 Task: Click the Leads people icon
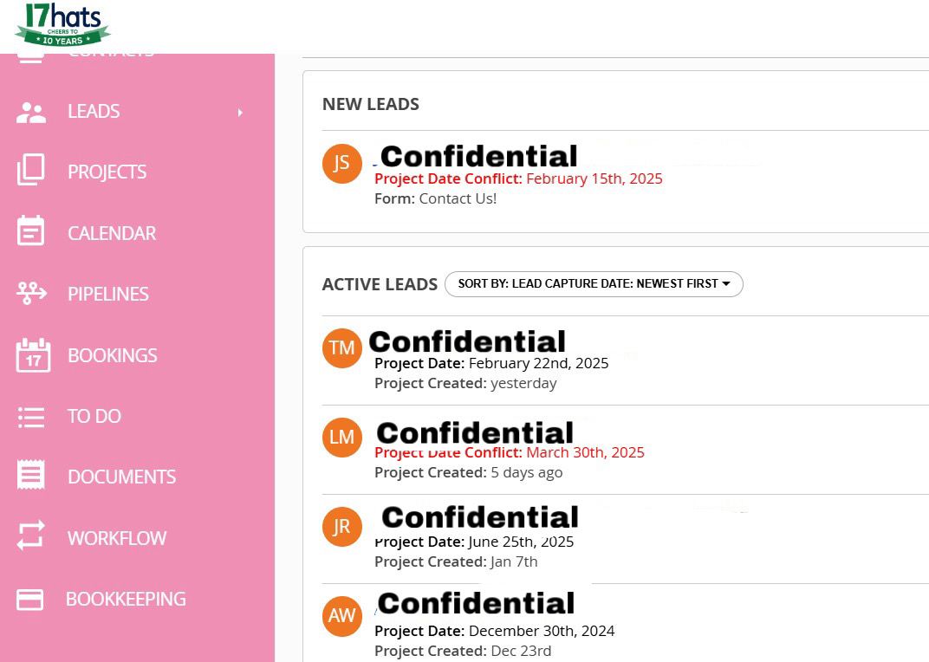[x=31, y=112]
